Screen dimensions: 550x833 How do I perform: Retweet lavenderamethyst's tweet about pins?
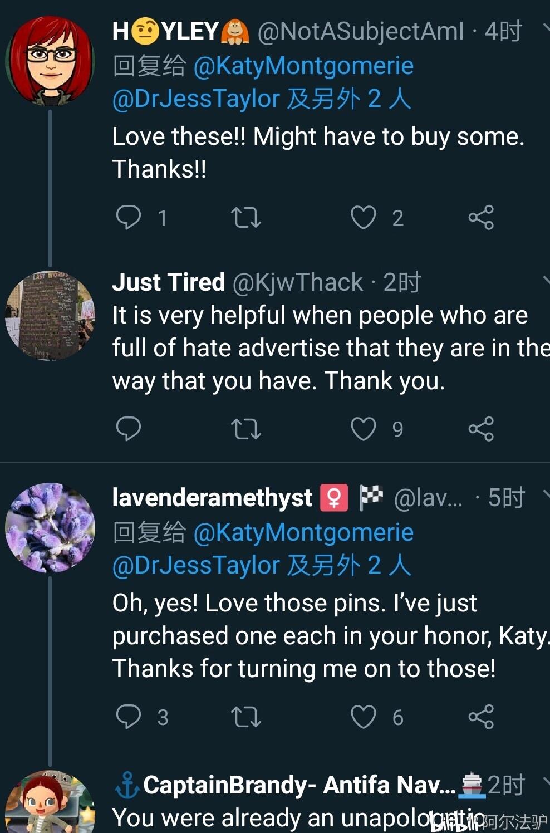(246, 717)
